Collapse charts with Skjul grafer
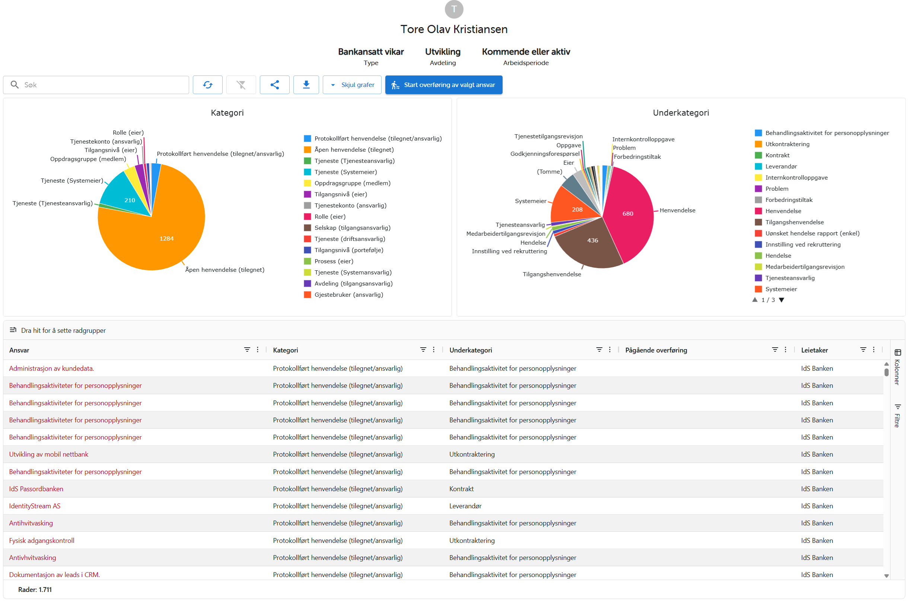 pos(352,85)
